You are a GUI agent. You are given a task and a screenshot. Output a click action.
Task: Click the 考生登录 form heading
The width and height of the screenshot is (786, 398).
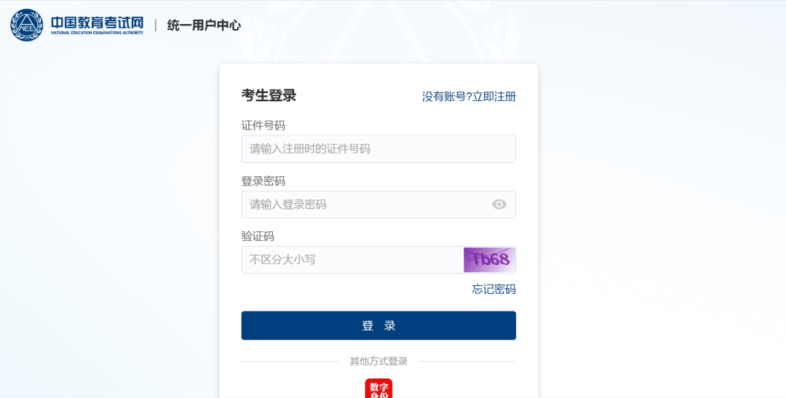pos(269,95)
